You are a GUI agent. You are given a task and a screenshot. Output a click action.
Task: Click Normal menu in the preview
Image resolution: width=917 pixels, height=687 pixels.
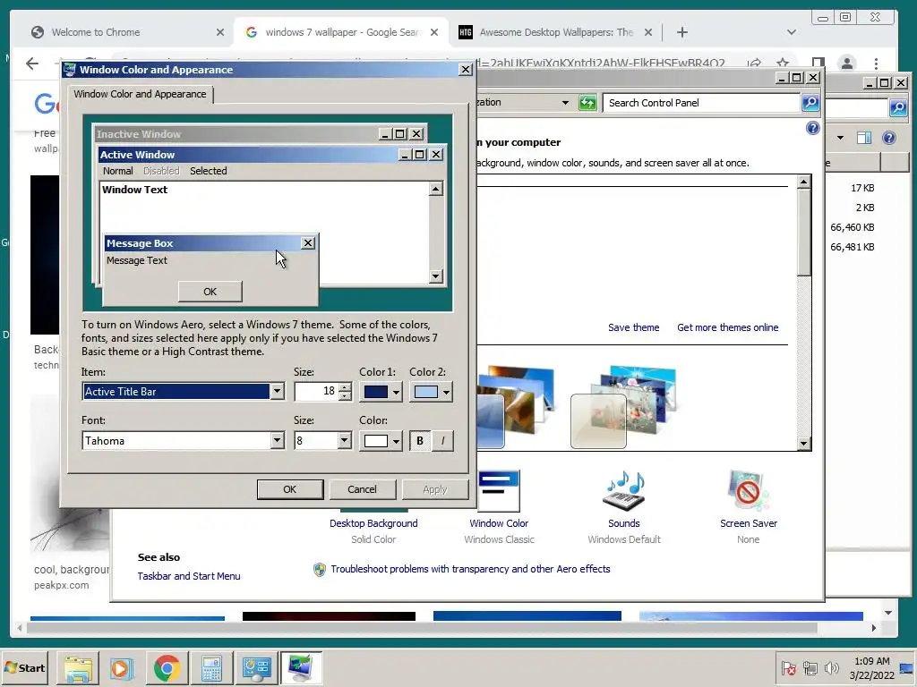point(117,171)
